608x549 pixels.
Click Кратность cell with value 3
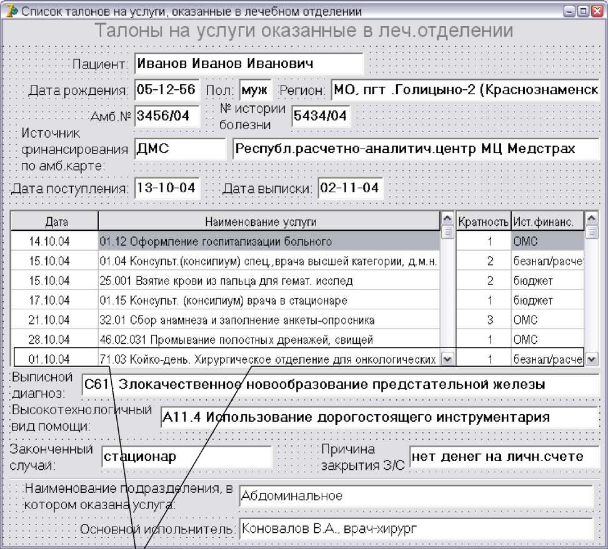(x=484, y=320)
